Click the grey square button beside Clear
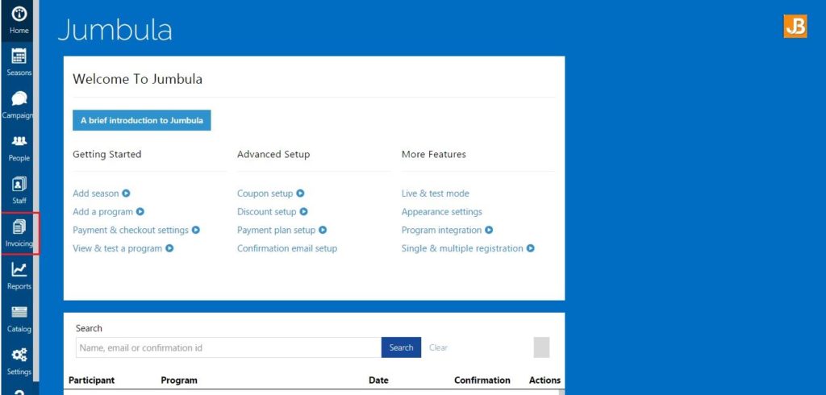 (x=541, y=347)
